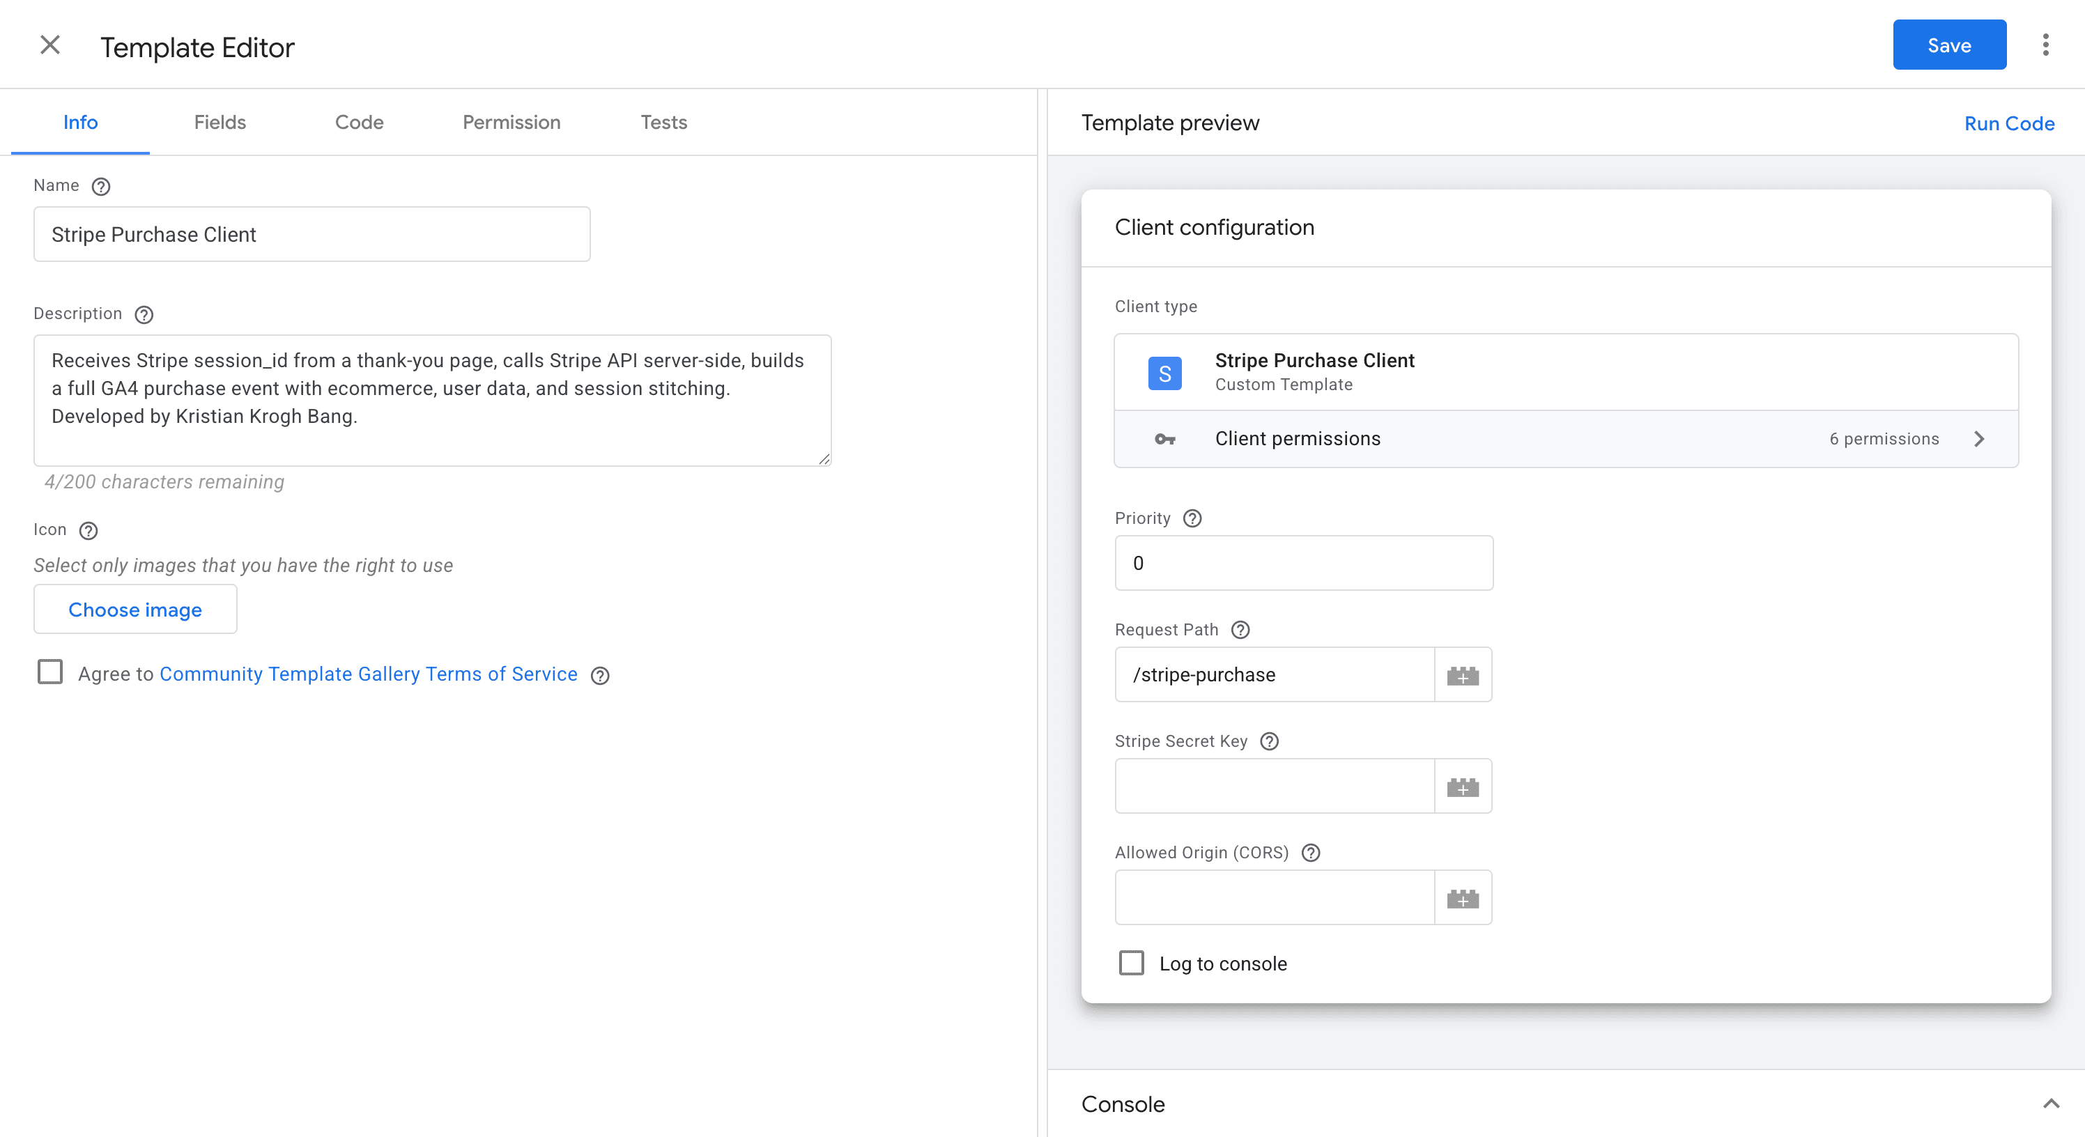Open the help tooltip next to Stripe Secret Key
2085x1137 pixels.
1269,741
